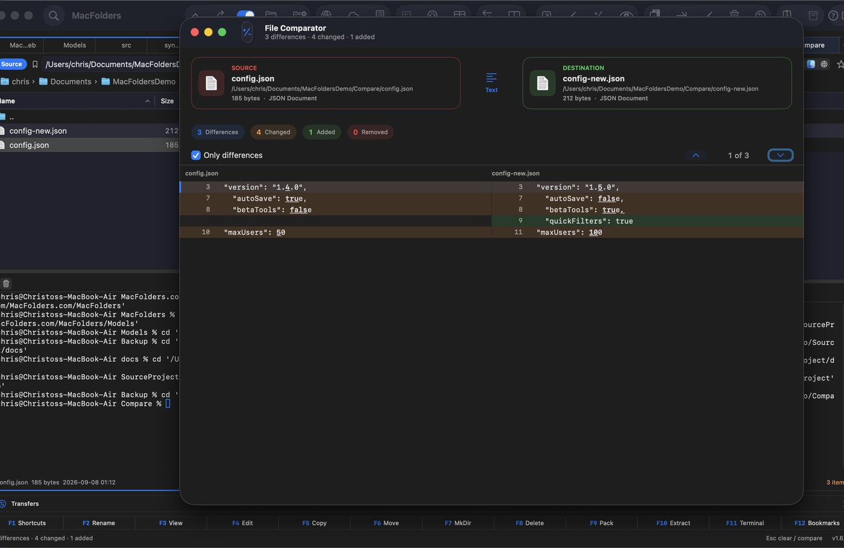Click the trash icon above the terminal
Screen dimensions: 844x548
[x=6, y=283]
